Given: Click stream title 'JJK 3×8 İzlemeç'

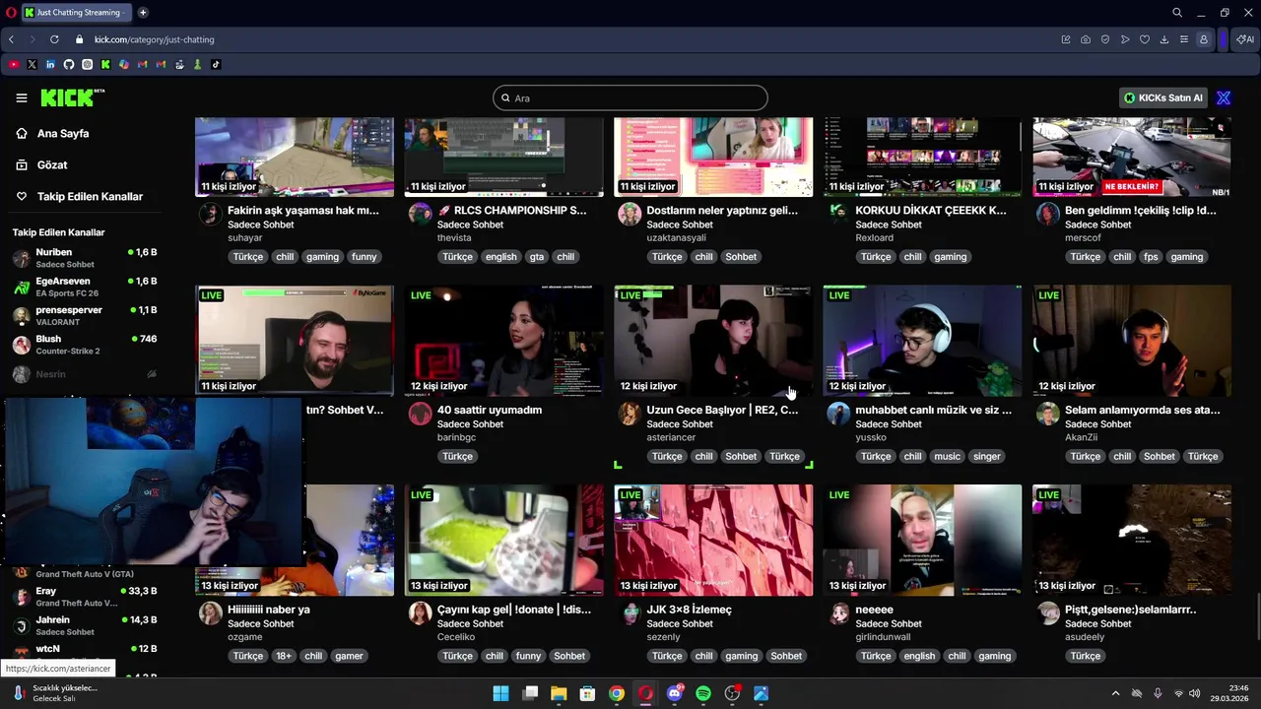Looking at the screenshot, I should click(689, 610).
